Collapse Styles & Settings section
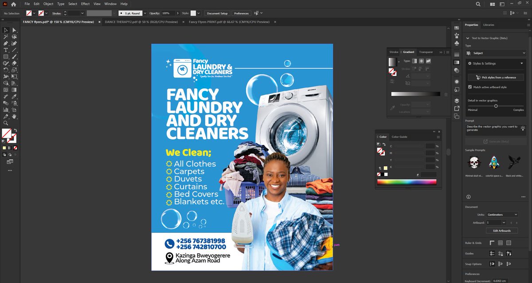 522,63
